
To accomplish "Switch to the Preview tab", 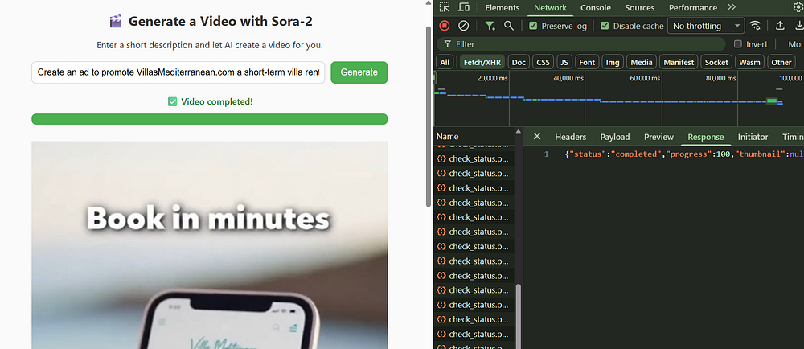I will coord(658,137).
